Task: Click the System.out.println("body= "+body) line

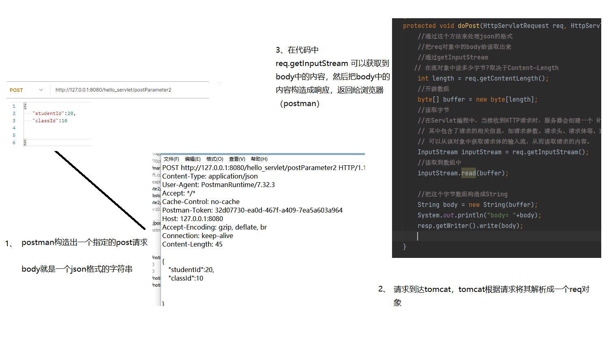Action: [x=479, y=215]
